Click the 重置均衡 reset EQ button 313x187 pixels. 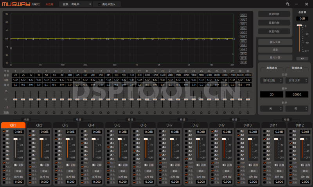click(x=274, y=23)
